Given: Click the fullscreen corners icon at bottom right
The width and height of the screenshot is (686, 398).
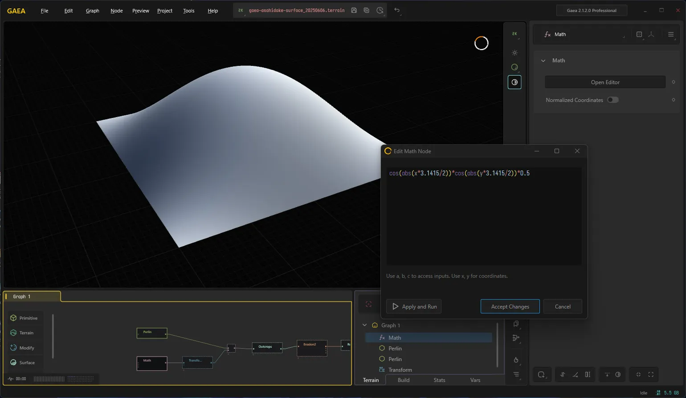Looking at the screenshot, I should (651, 374).
